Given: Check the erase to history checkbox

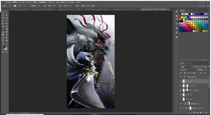Looking at the screenshot, I should (80, 6).
